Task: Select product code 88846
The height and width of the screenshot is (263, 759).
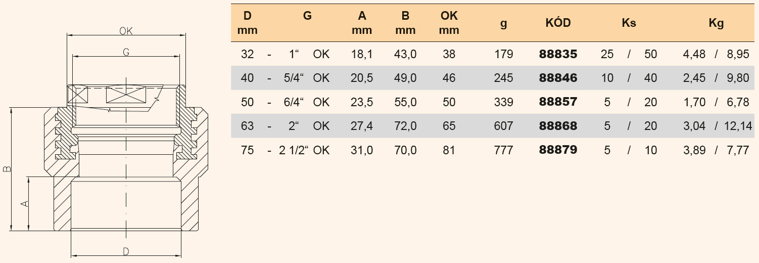Action: tap(558, 78)
